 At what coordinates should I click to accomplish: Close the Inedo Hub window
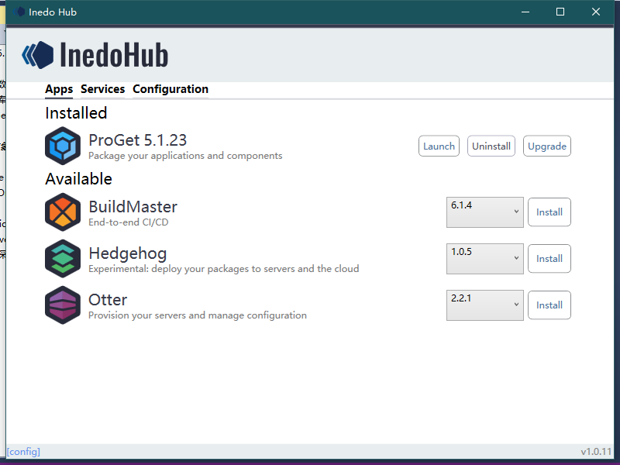[596, 12]
